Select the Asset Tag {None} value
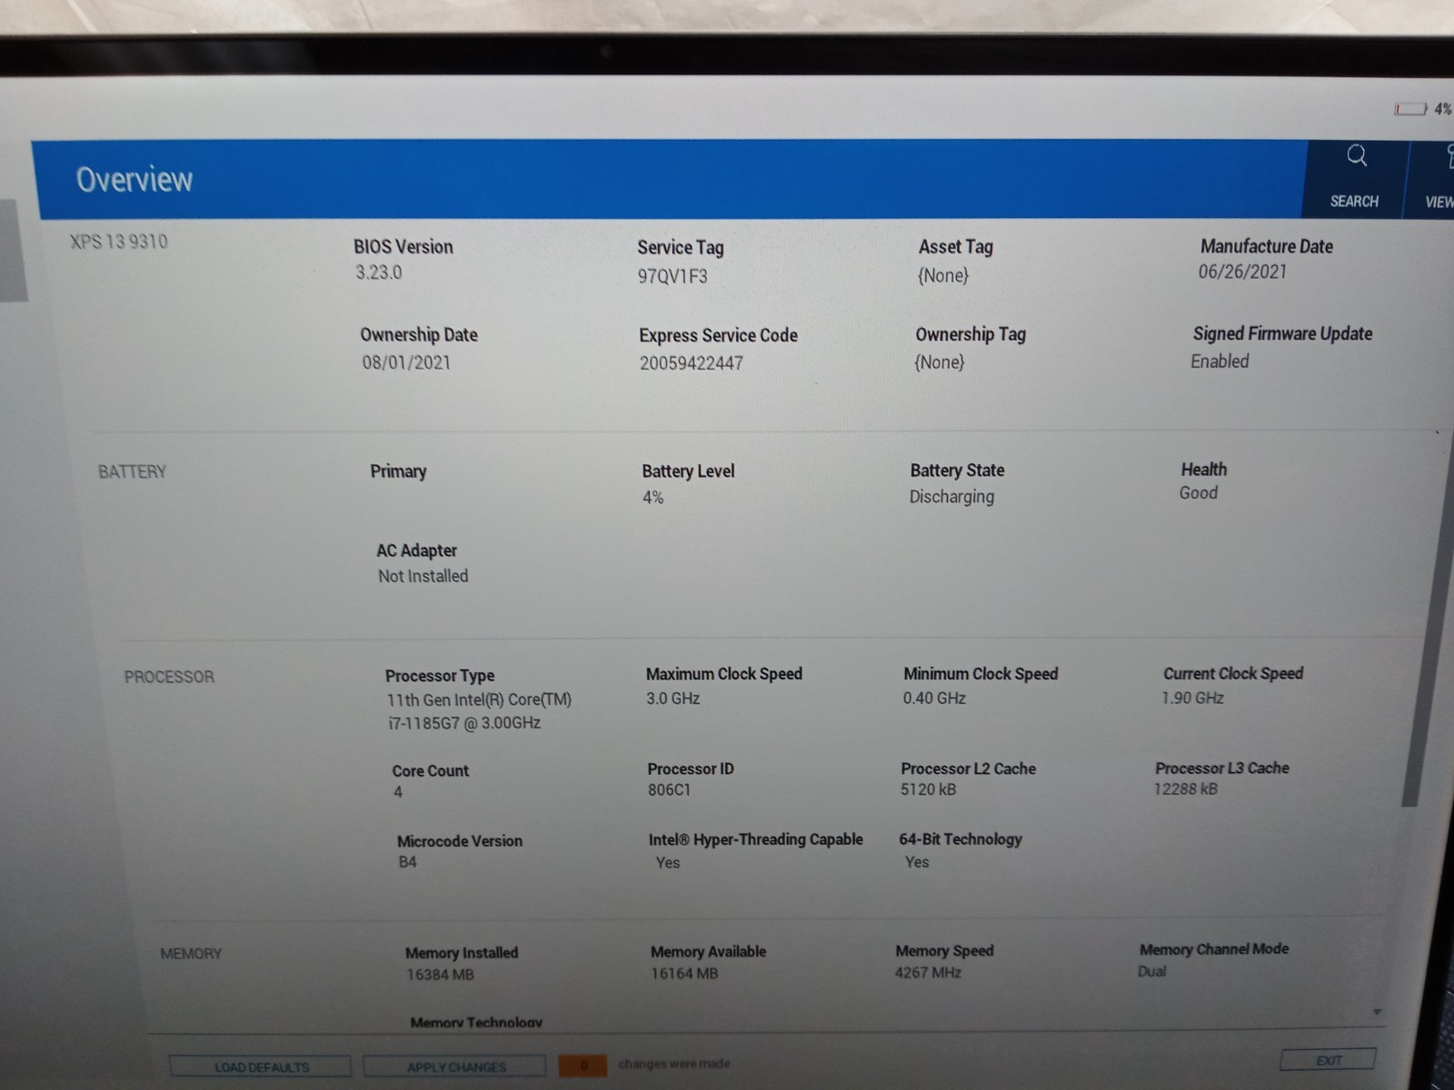The height and width of the screenshot is (1090, 1454). pos(942,274)
